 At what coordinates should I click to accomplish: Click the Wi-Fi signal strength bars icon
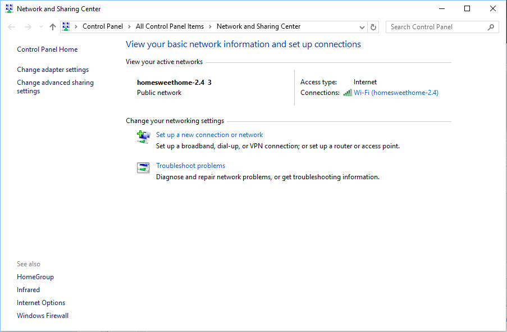348,93
